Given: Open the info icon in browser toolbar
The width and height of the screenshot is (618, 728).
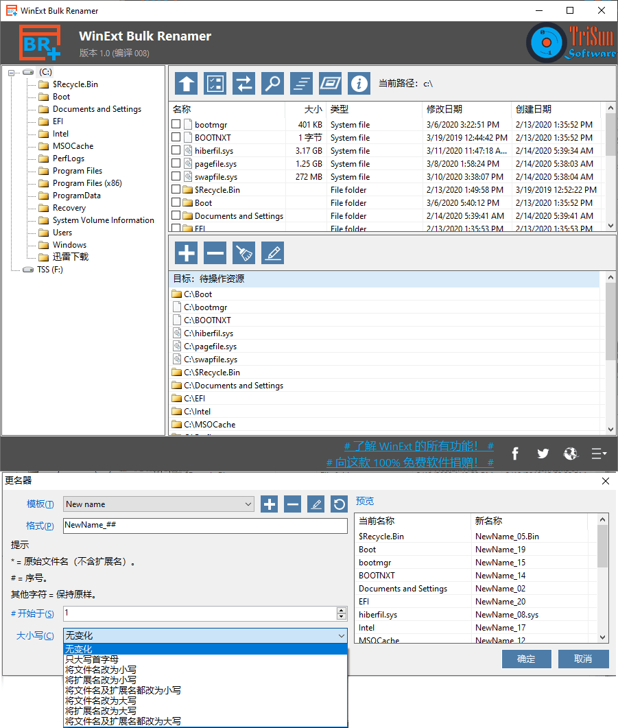Looking at the screenshot, I should pos(359,84).
